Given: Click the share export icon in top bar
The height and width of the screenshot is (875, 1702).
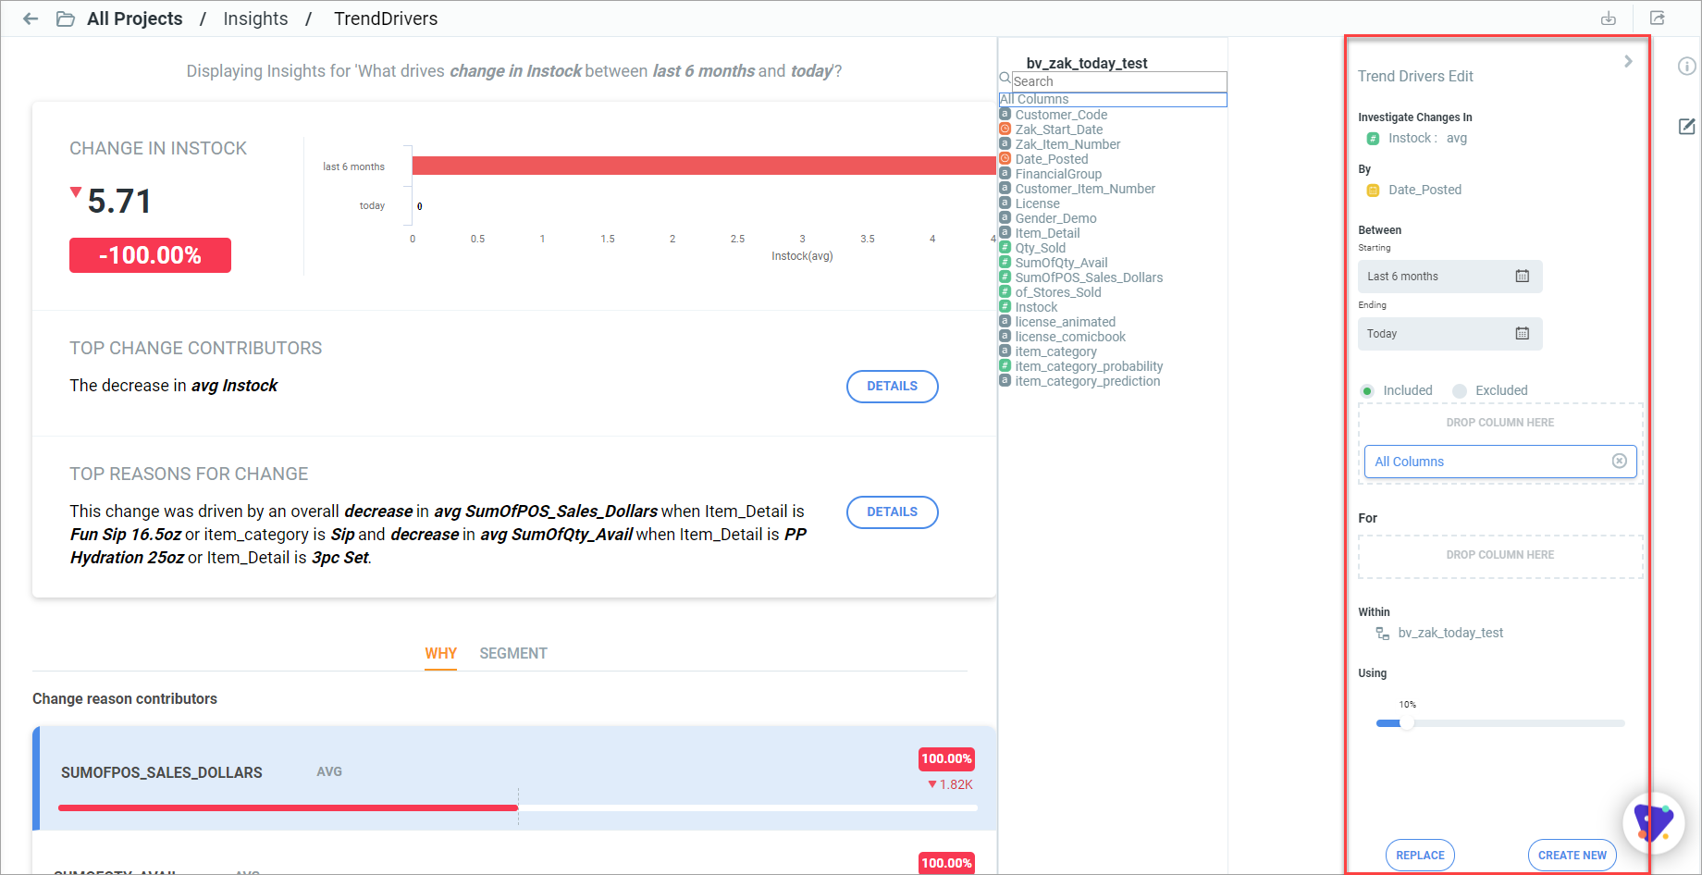Looking at the screenshot, I should coord(1658,18).
